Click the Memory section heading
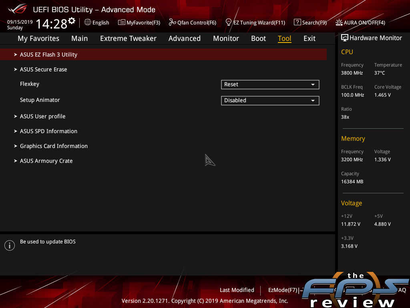Screen dimensions: 410x308 (x=353, y=138)
